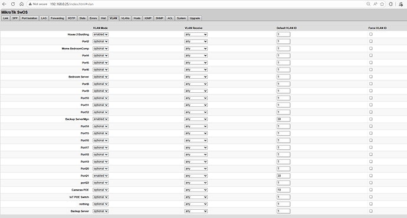Viewport: 407px width, 218px height.
Task: Open VLAN Receive dropdown for Port2
Action: 196,41
